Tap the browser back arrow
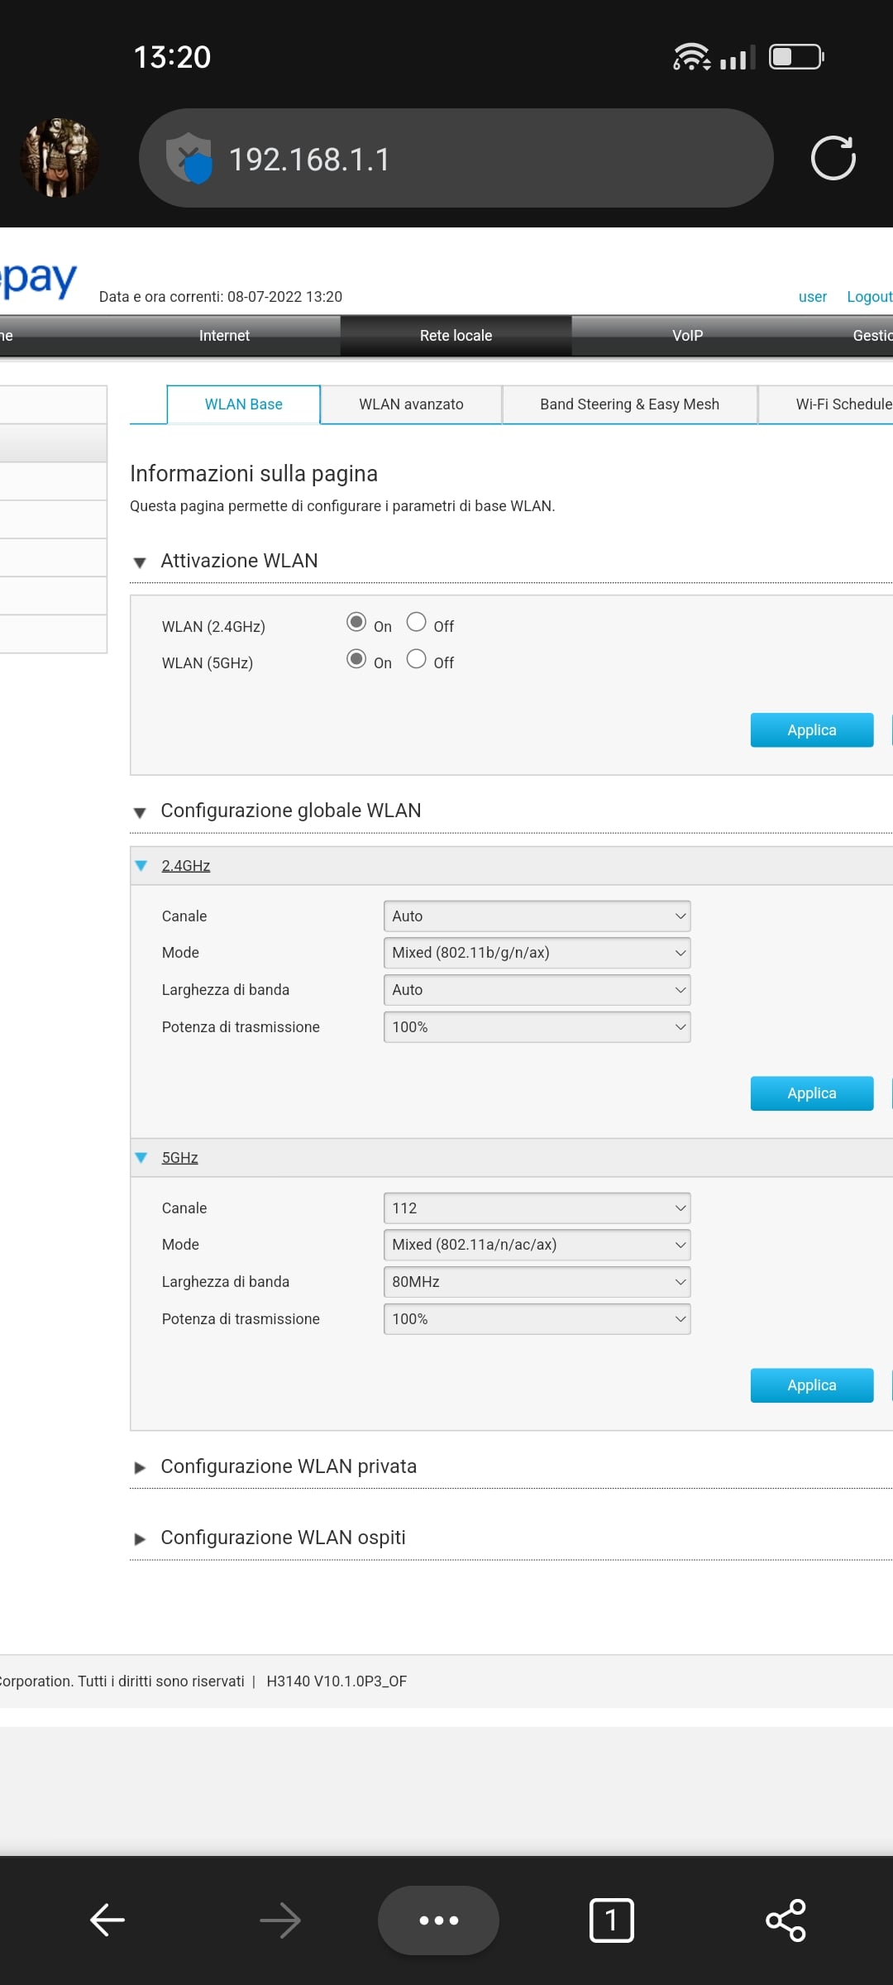The image size is (893, 1985). point(107,1920)
